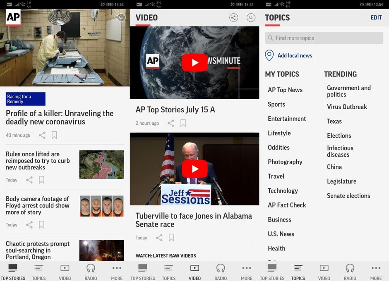Open the lab autopsy hero image

(65, 48)
